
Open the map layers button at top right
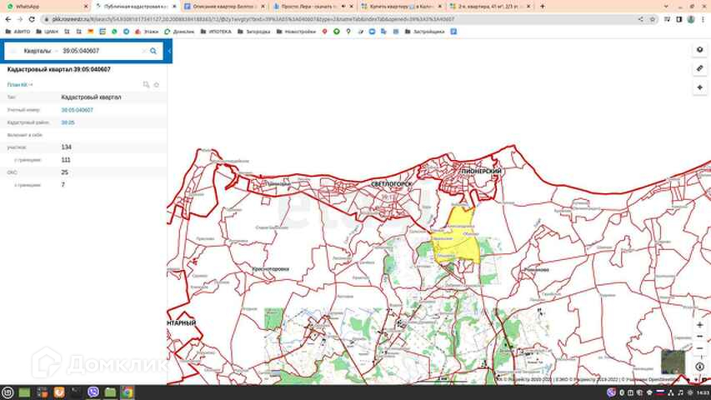click(x=699, y=50)
